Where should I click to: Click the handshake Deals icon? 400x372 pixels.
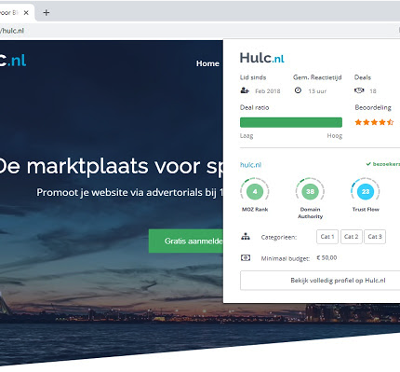pos(359,90)
